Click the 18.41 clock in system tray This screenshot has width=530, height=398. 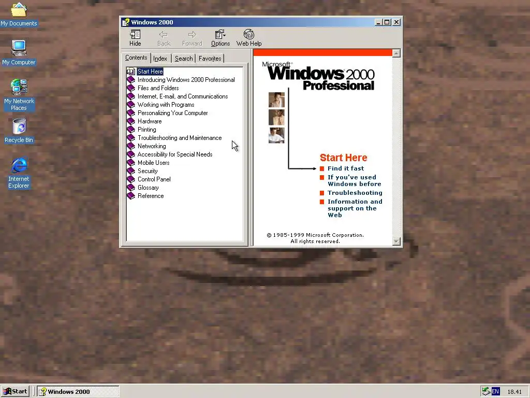tap(514, 392)
